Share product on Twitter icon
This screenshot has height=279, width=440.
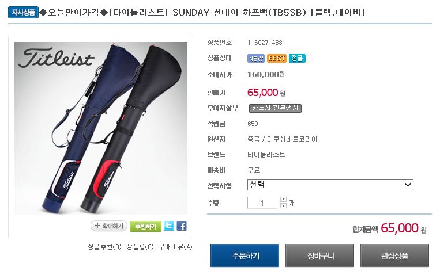click(169, 226)
